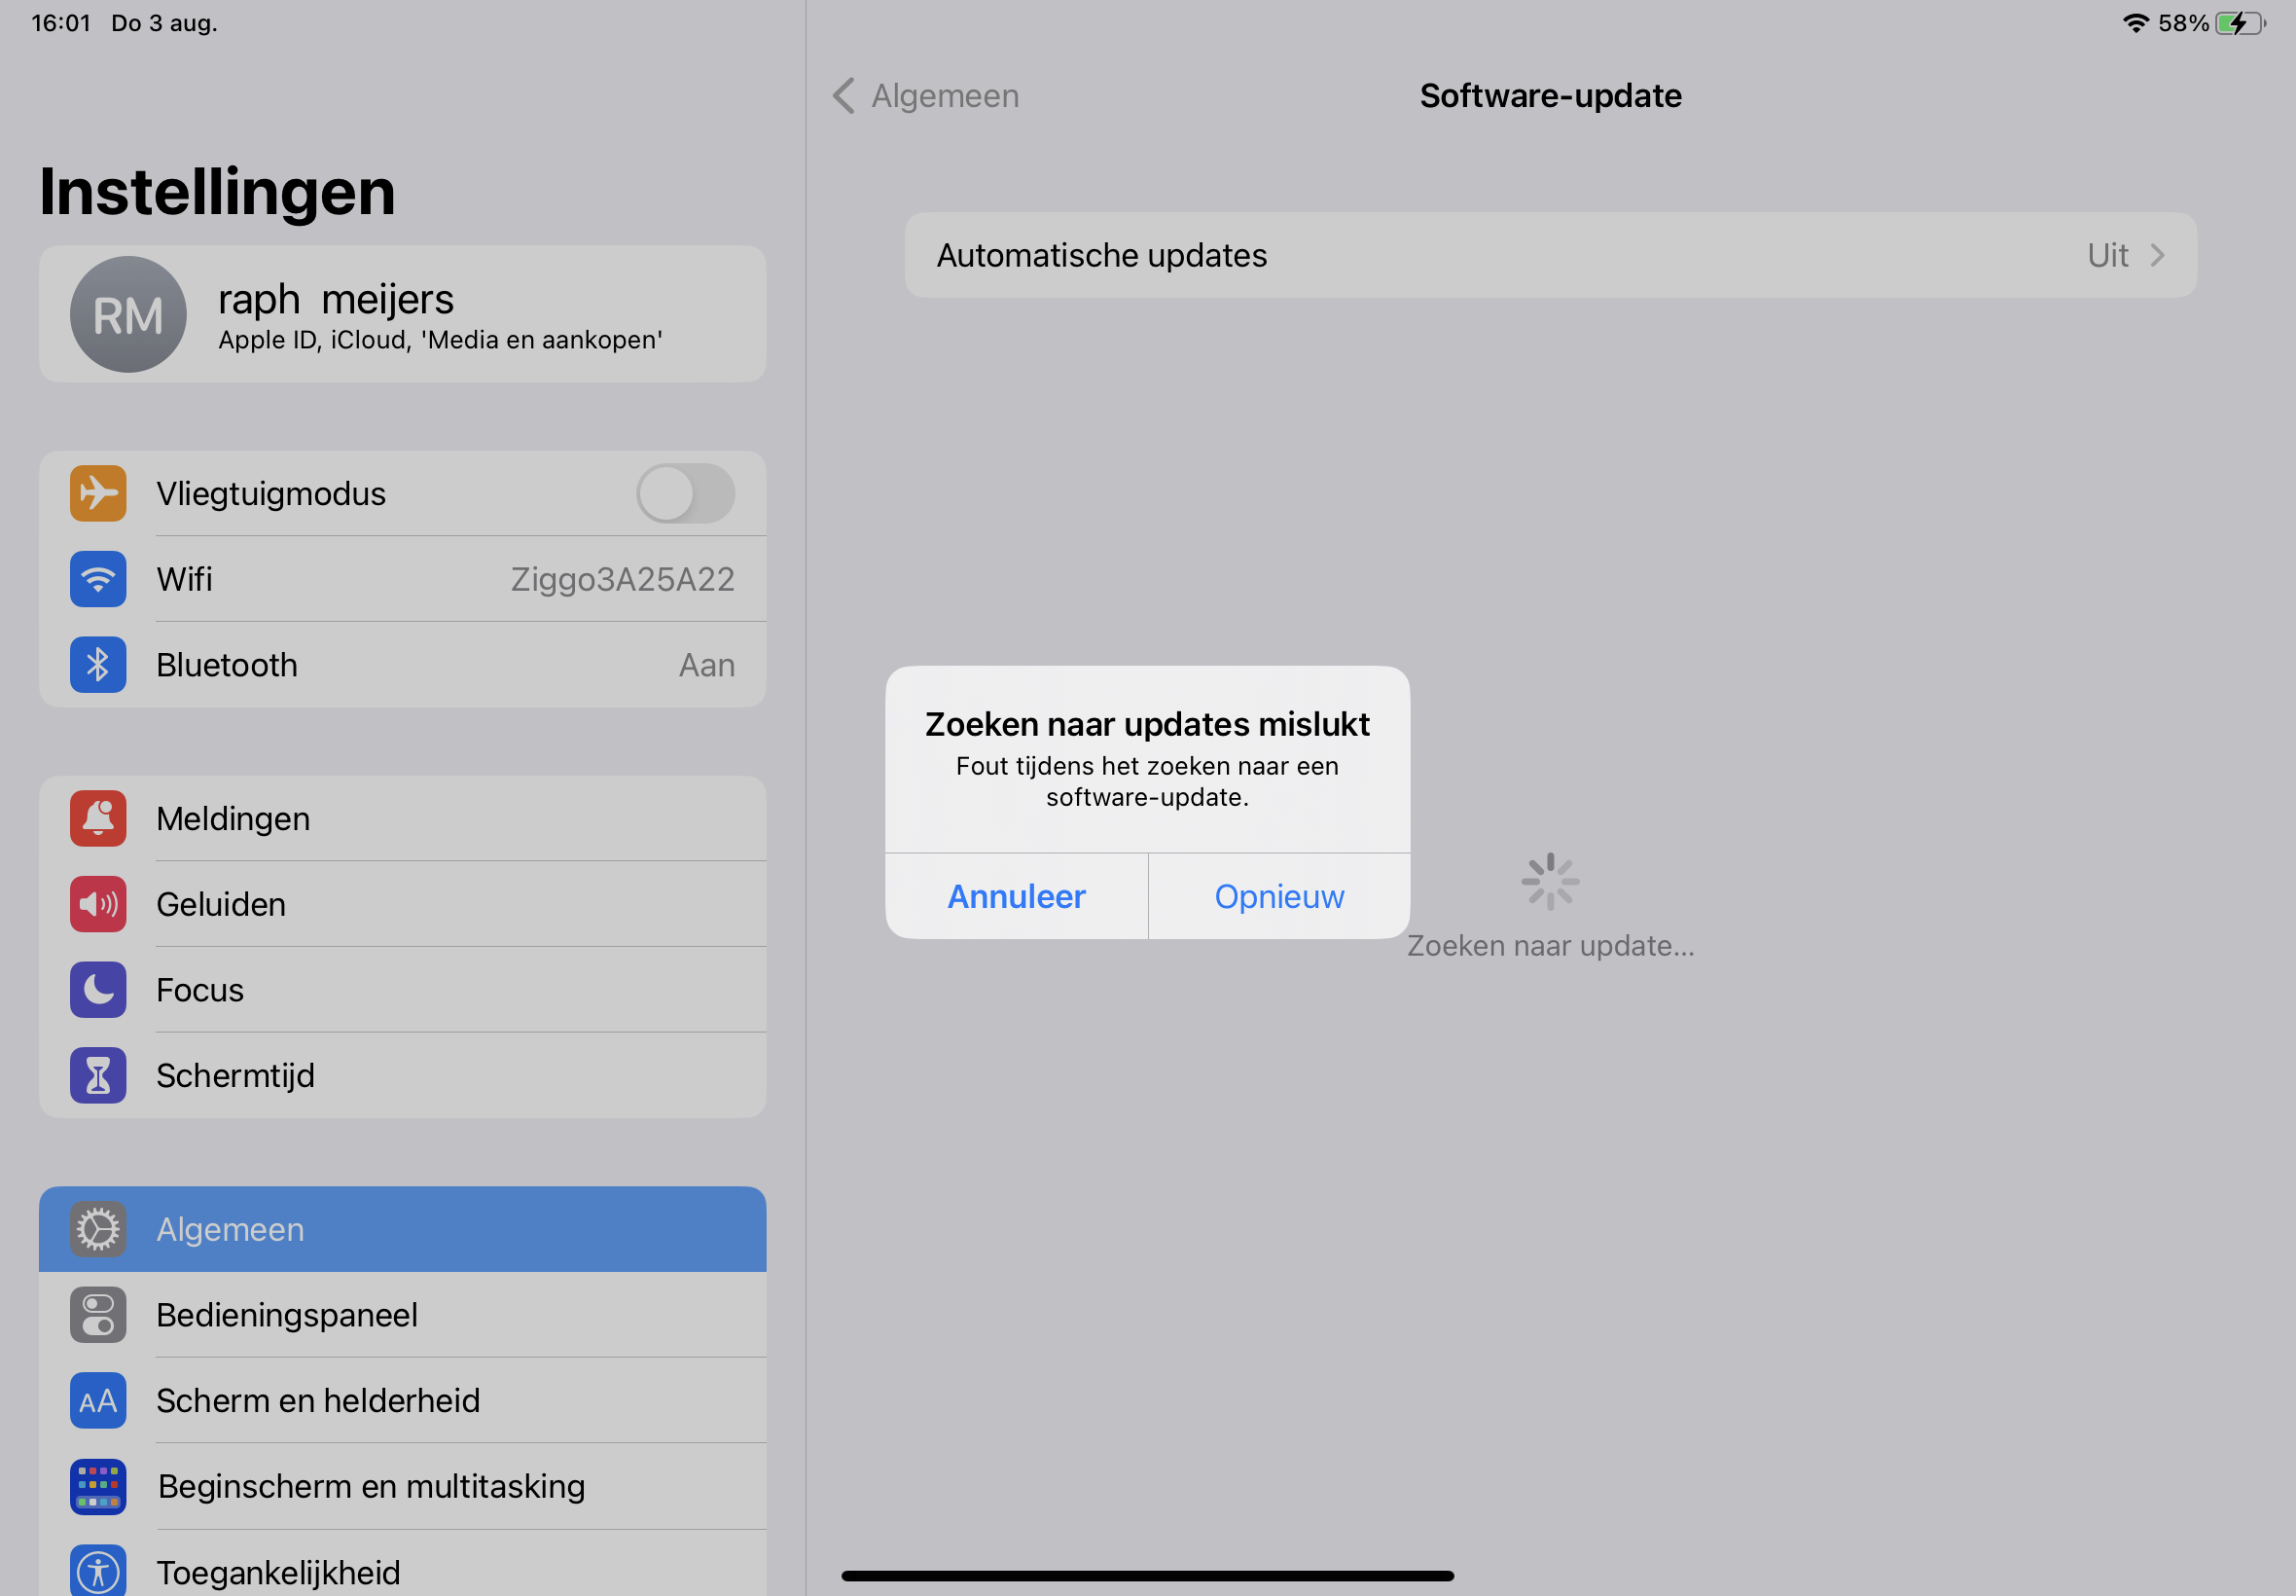The width and height of the screenshot is (2296, 1596).
Task: Toggle the Vliegtuigmodus switch on
Action: click(685, 493)
